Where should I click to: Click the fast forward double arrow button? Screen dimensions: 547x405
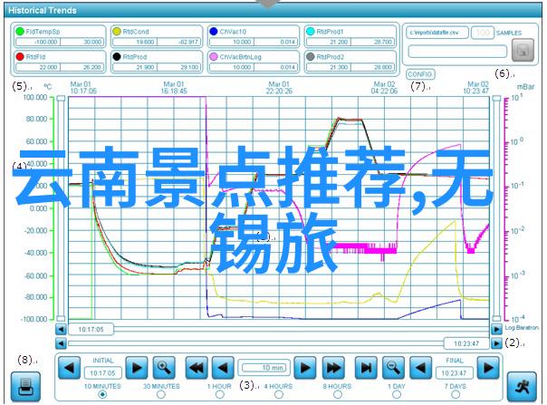[x=333, y=368]
